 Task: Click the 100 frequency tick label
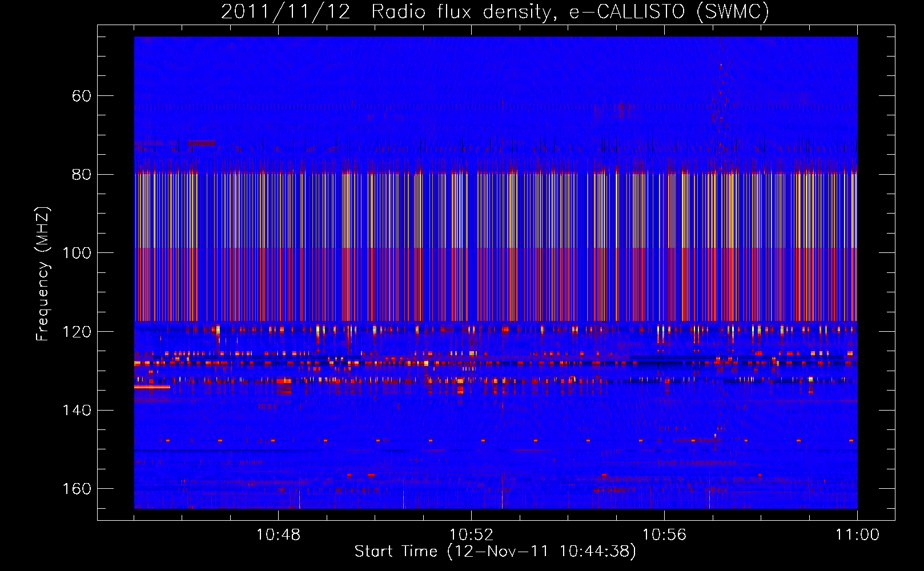tap(76, 253)
